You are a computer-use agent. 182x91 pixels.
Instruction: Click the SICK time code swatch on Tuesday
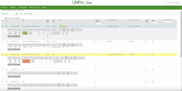click(x=25, y=47)
